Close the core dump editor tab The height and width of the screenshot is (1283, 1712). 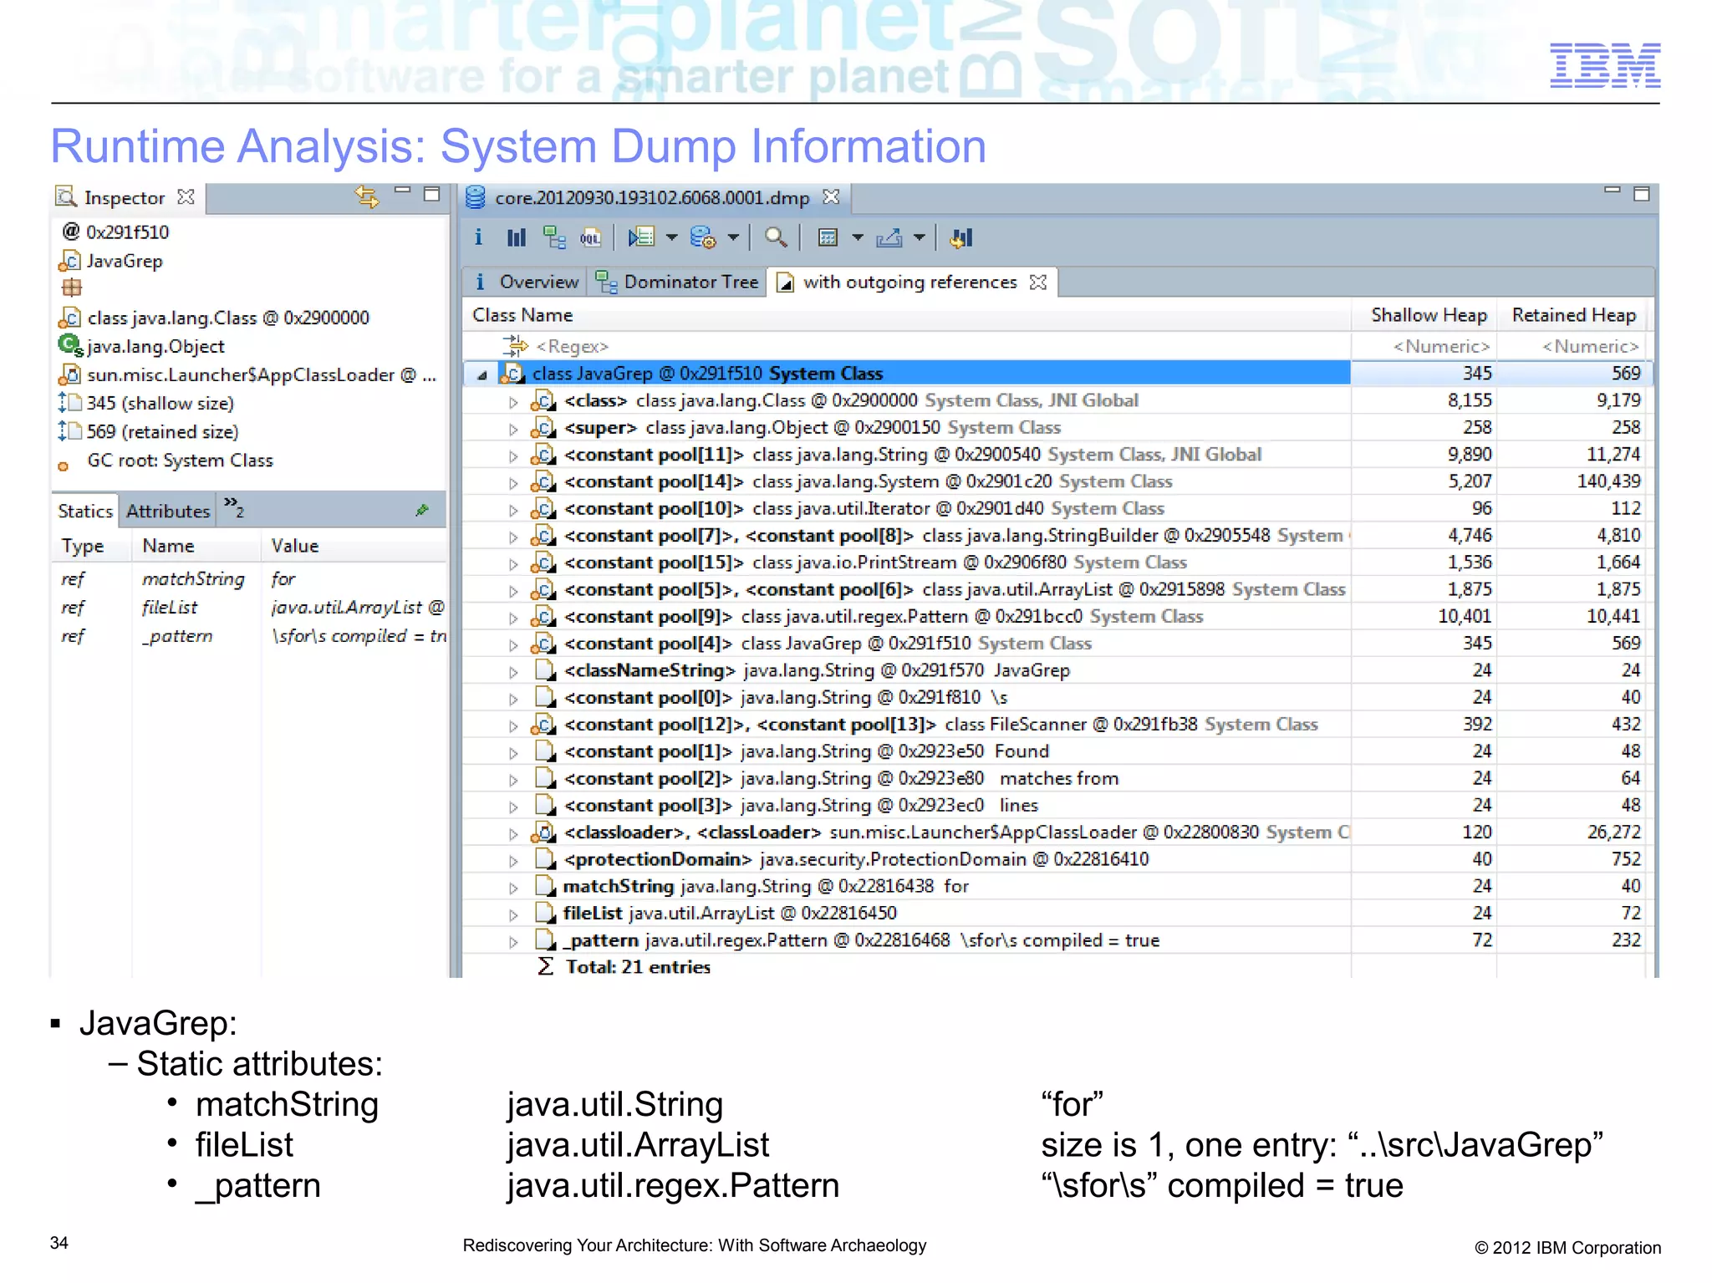tap(831, 197)
